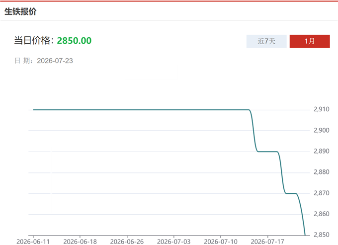Click the date text 2026-07-23
The height and width of the screenshot is (245, 338).
(55, 61)
